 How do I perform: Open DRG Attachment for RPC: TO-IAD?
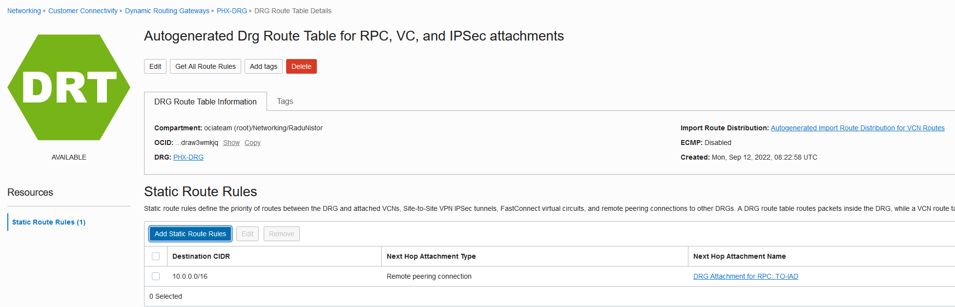pyautogui.click(x=746, y=276)
